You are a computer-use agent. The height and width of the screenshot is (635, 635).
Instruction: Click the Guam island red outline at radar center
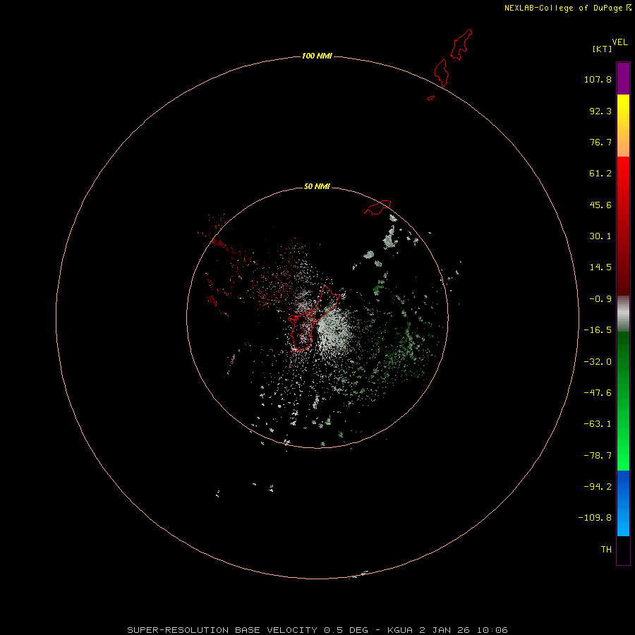[314, 318]
